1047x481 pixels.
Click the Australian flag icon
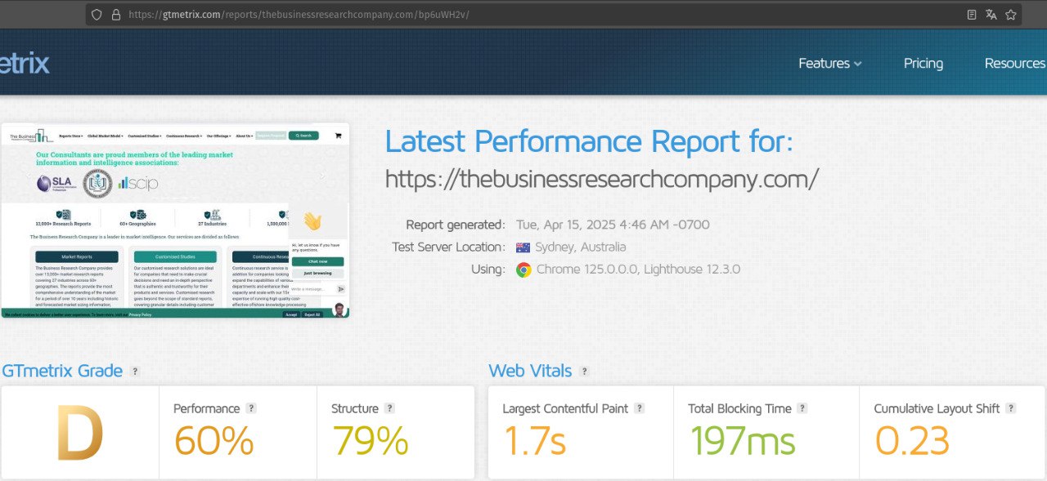(x=523, y=247)
